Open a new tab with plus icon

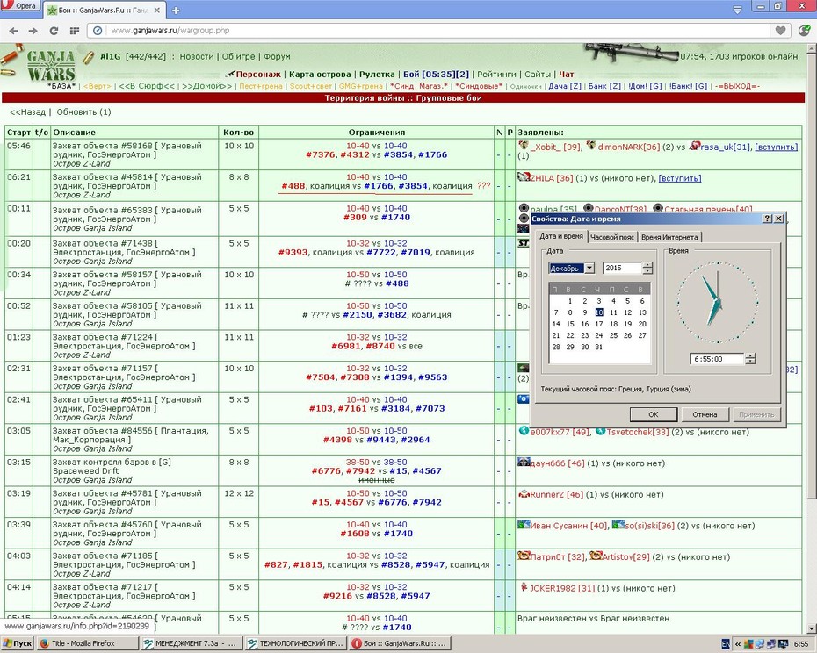pyautogui.click(x=176, y=11)
